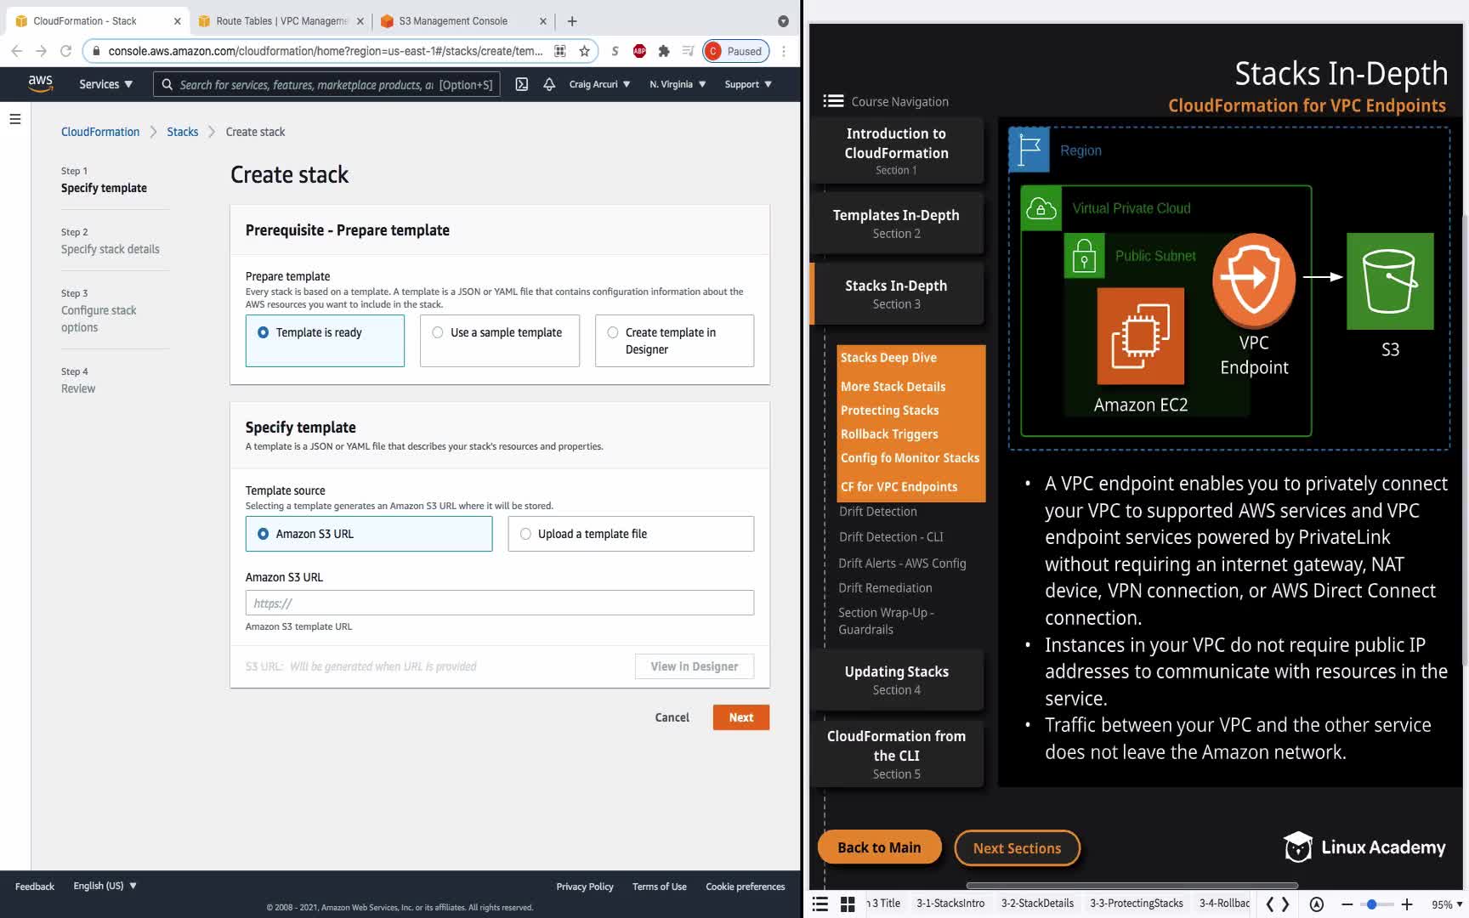
Task: Zoom in with the plus button
Action: 1407,904
